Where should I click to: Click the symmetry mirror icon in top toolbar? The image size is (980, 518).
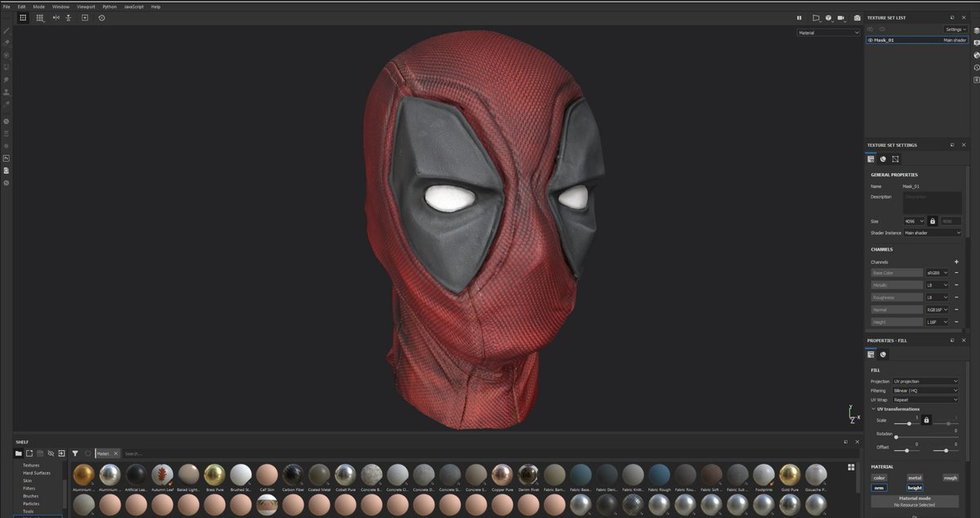point(56,17)
